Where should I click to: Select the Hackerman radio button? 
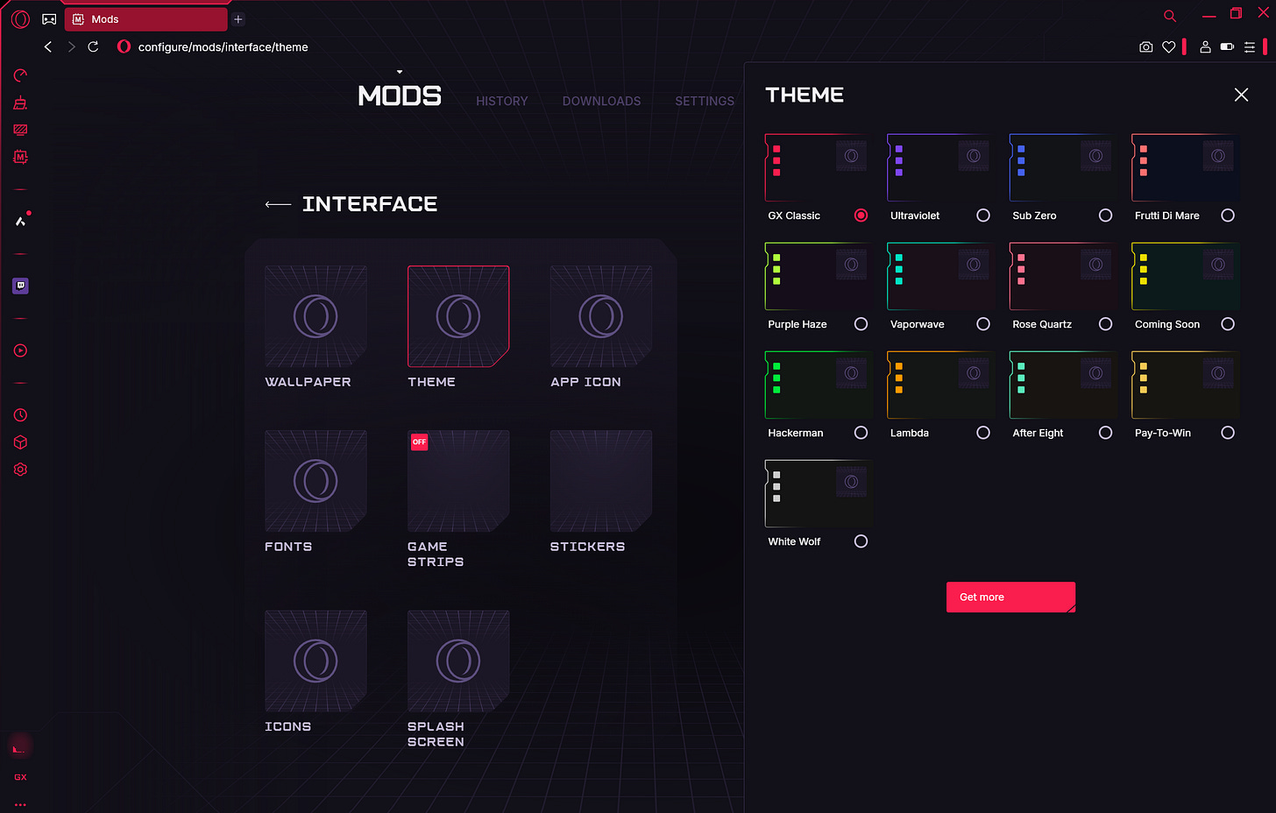[861, 433]
